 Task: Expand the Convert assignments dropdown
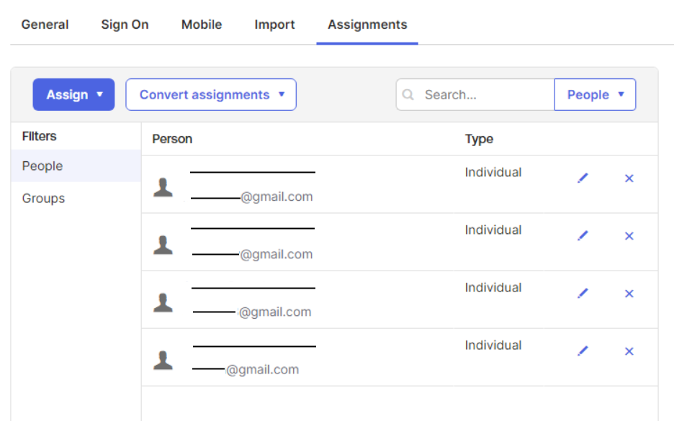210,94
